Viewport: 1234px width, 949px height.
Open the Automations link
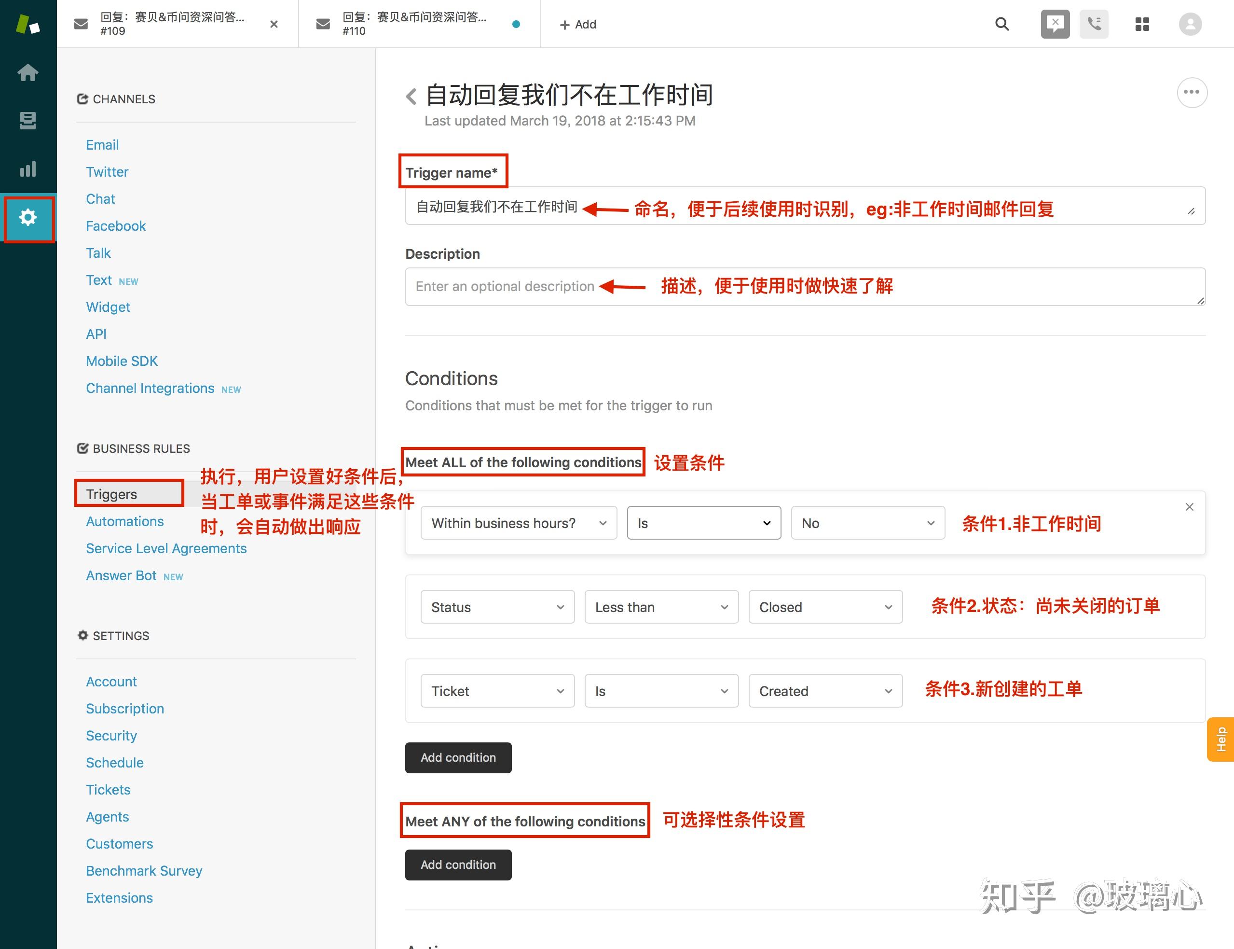125,521
